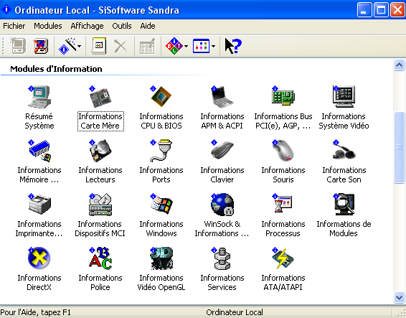This screenshot has width=406, height=318.
Task: Open Informations APM & ACPI module
Action: pos(222,108)
